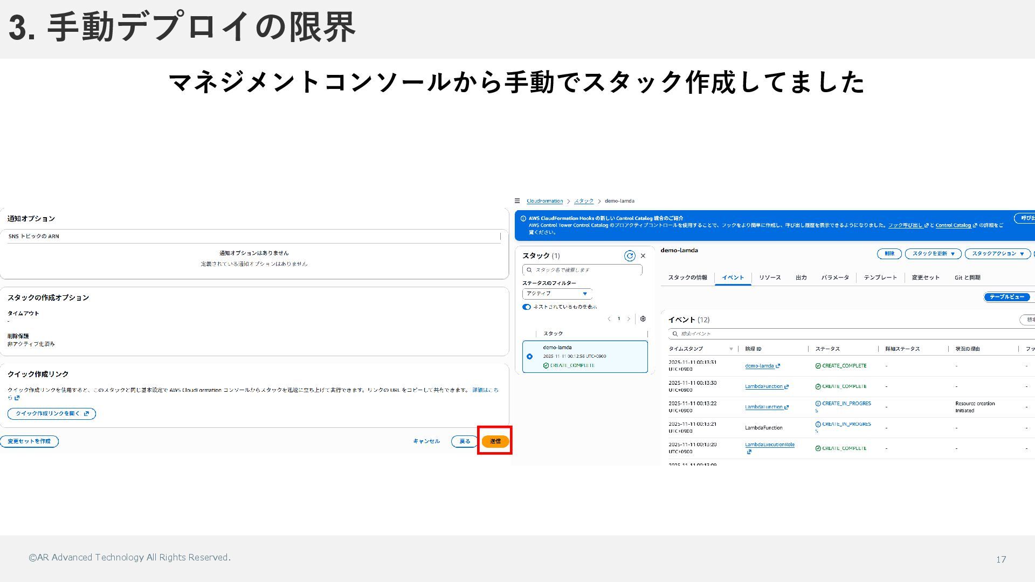Open the スタックを更新 dropdown button

933,254
